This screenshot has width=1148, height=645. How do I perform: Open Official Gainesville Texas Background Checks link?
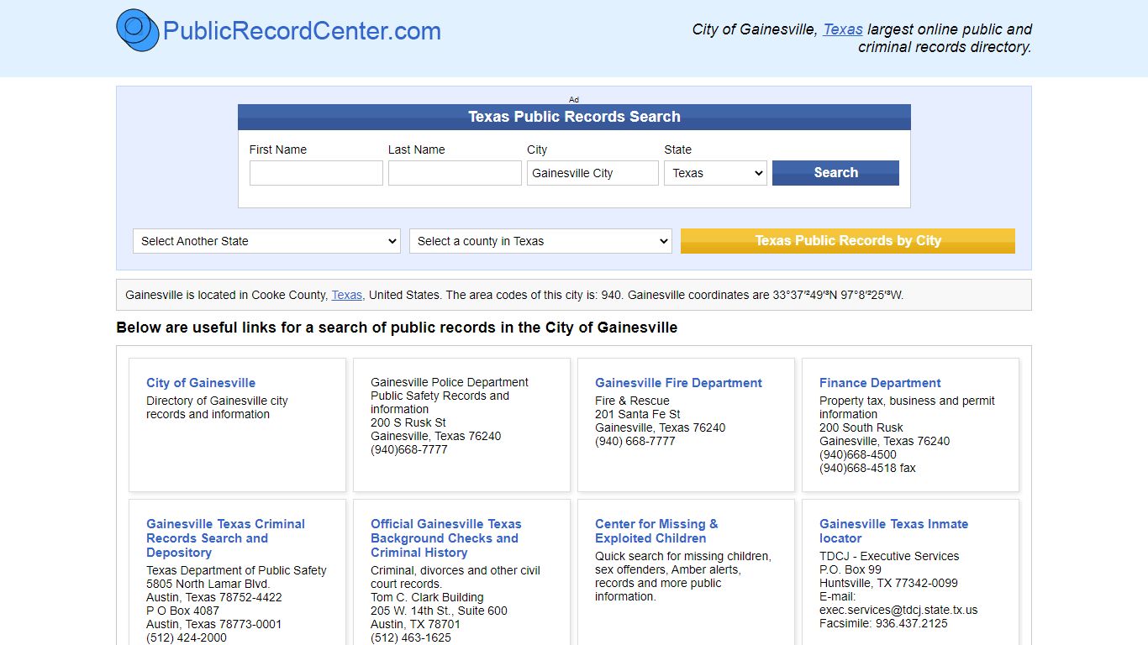click(446, 538)
